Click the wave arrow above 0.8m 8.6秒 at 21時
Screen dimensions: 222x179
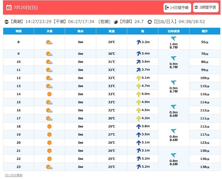174,155
